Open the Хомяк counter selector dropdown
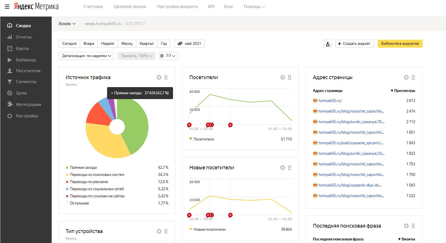Screen dimensions: 446x243 tap(67, 24)
